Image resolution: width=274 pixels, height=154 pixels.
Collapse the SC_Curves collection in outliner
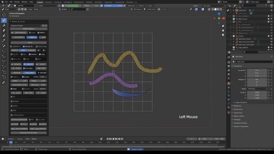(231, 36)
